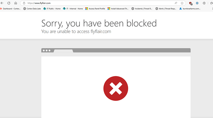Click the red X blocked icon
The image size is (213, 118).
(x=116, y=88)
